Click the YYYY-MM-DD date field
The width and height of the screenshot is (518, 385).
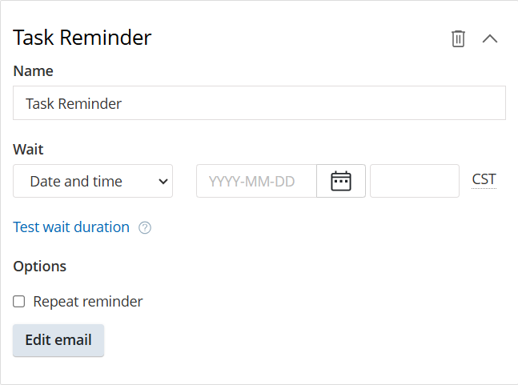pyautogui.click(x=256, y=181)
